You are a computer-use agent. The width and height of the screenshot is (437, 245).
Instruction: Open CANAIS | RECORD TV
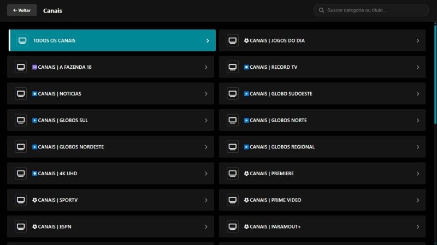pos(322,67)
